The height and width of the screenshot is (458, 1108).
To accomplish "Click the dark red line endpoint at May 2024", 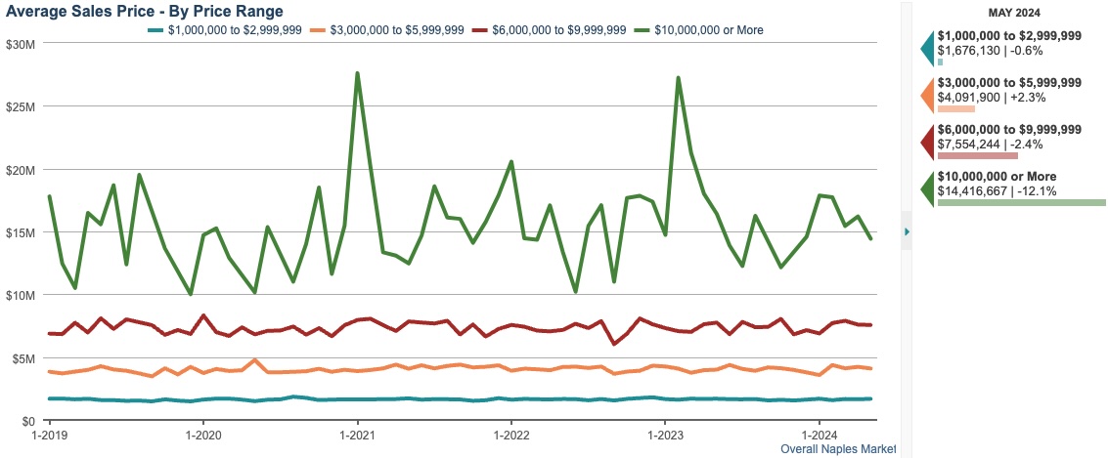I will point(870,325).
